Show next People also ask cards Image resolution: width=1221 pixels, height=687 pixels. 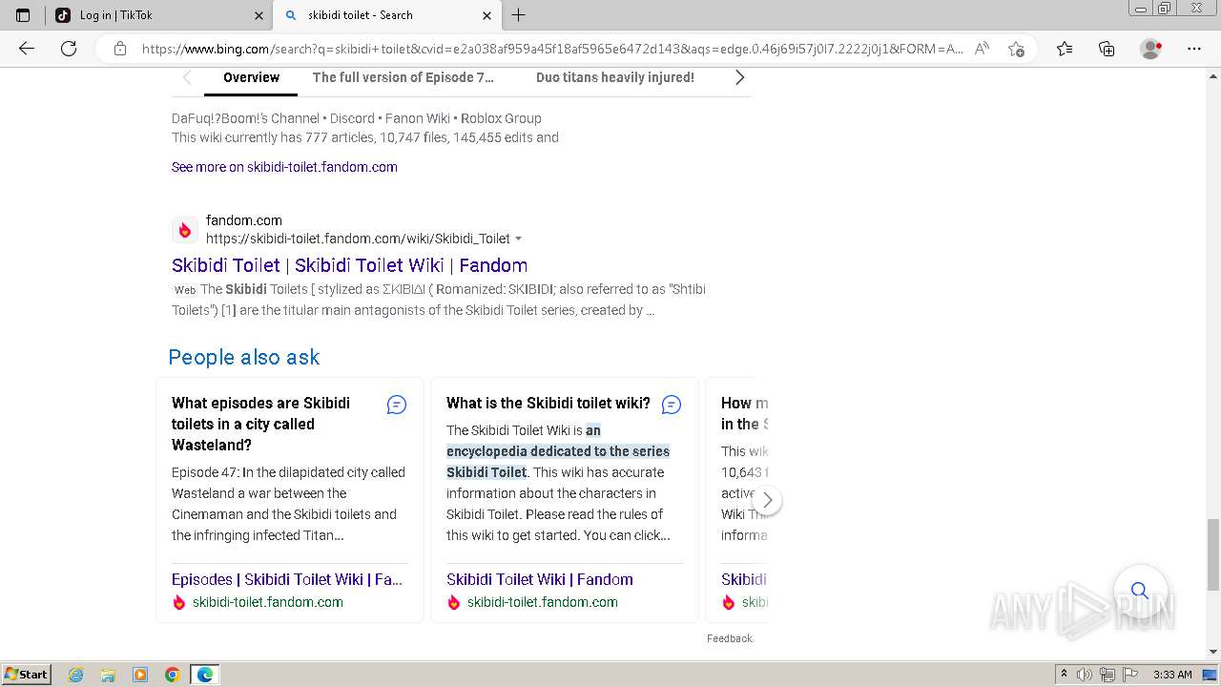767,500
